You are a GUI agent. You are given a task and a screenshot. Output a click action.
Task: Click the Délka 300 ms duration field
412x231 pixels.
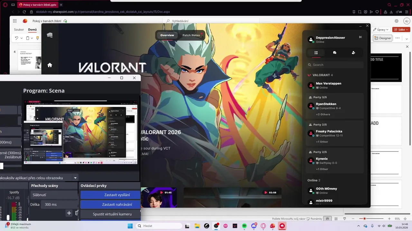pyautogui.click(x=60, y=204)
